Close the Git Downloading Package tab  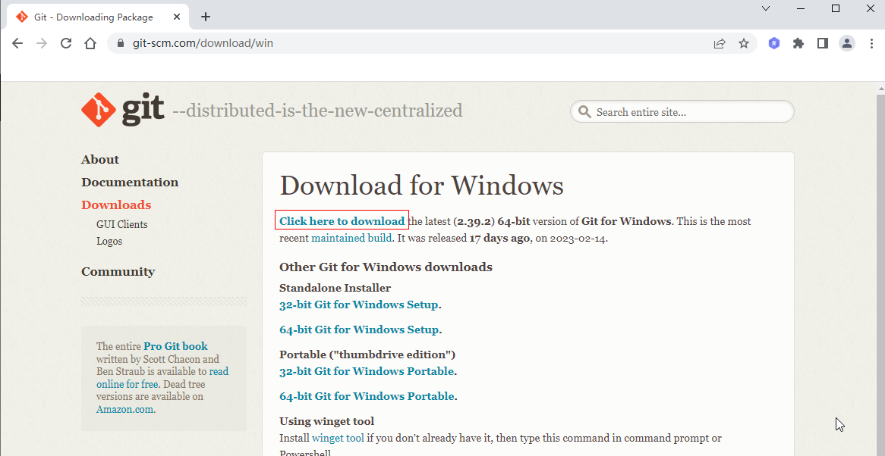click(177, 17)
